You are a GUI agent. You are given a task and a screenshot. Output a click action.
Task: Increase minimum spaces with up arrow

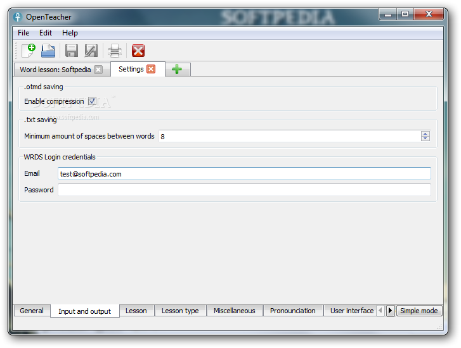pyautogui.click(x=425, y=134)
